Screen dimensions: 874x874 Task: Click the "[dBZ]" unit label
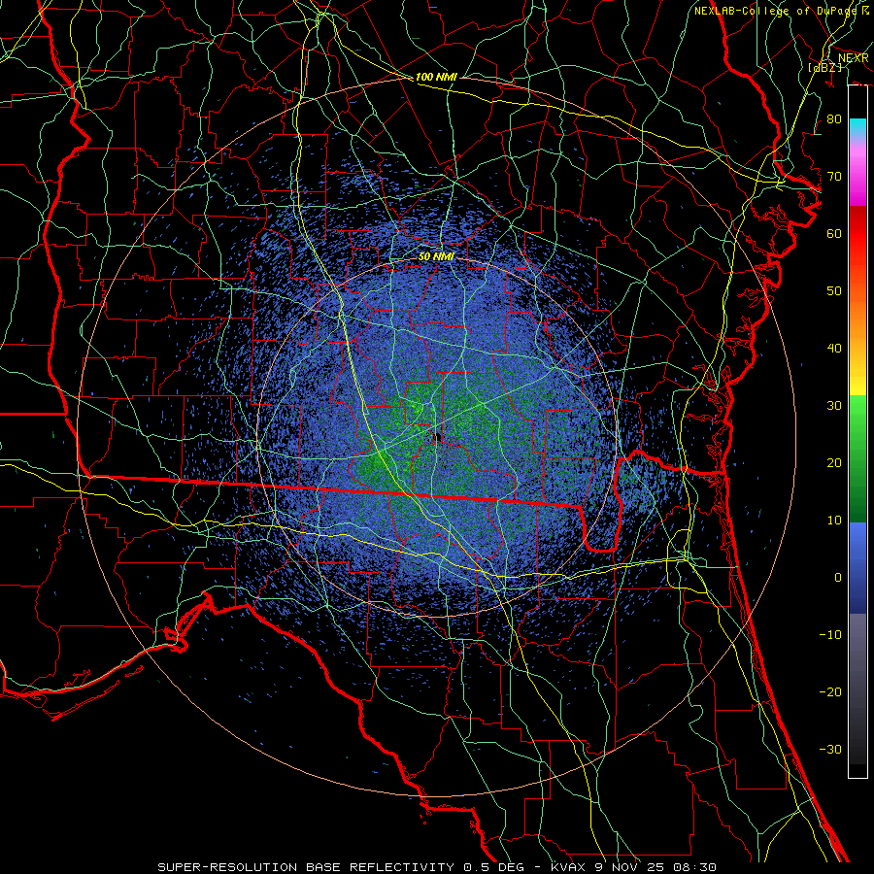(824, 67)
